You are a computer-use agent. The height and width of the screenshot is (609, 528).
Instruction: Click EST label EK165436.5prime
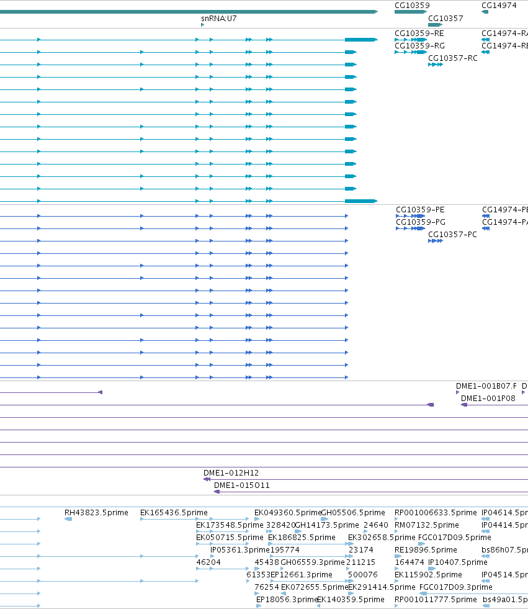174,513
